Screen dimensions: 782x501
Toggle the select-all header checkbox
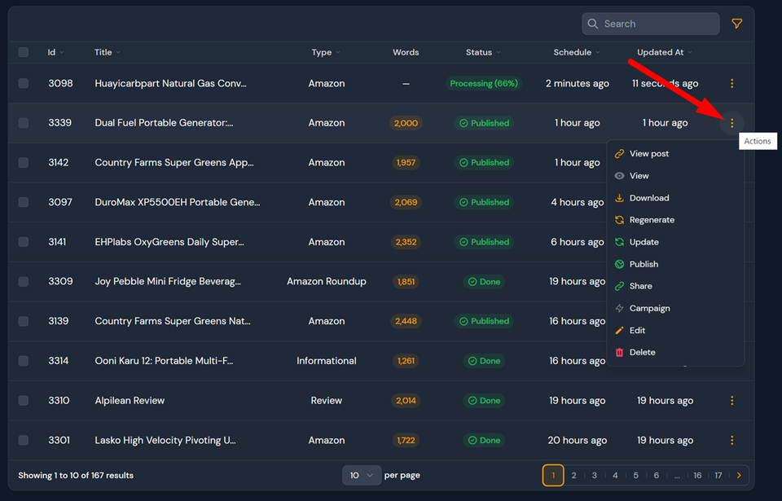24,52
